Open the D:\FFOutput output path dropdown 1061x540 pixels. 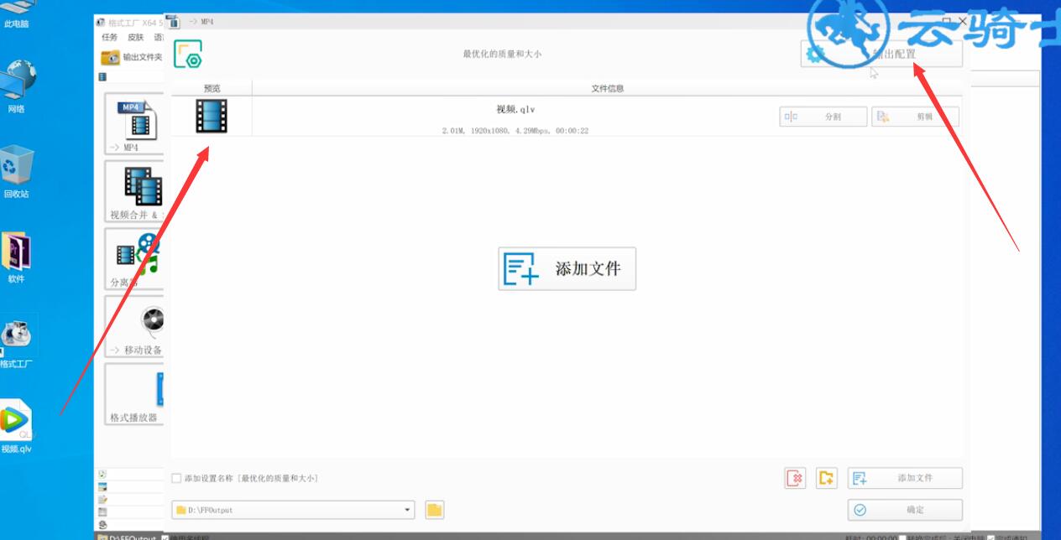click(x=293, y=510)
